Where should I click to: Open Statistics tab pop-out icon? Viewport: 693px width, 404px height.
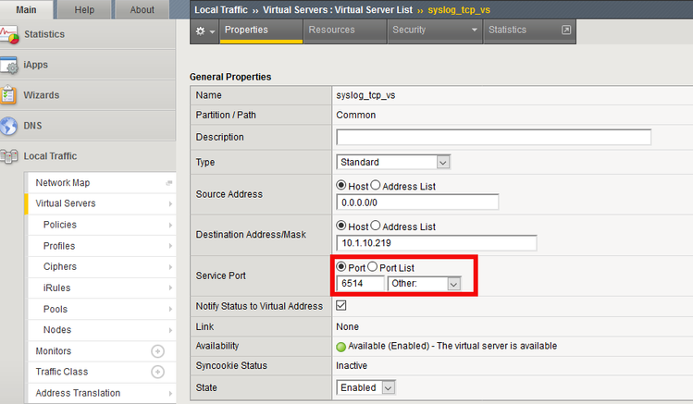pos(566,30)
